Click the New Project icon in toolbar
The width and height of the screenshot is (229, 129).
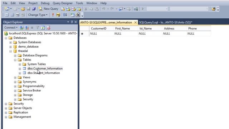point(7,9)
